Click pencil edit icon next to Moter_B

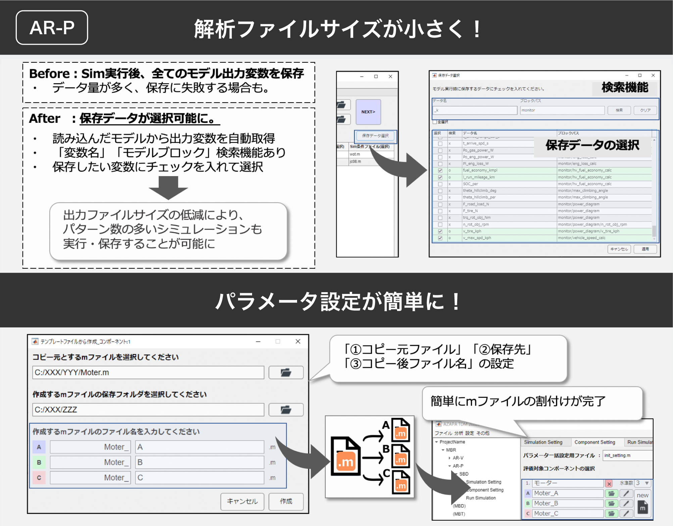click(x=626, y=504)
